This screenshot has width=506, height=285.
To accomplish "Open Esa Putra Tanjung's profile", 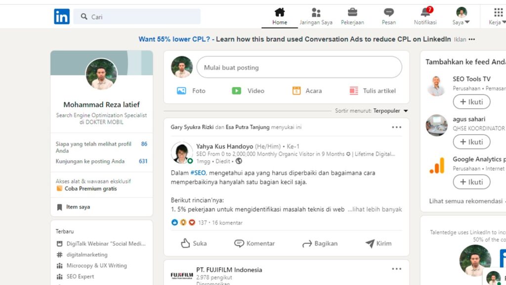I will click(x=248, y=127).
